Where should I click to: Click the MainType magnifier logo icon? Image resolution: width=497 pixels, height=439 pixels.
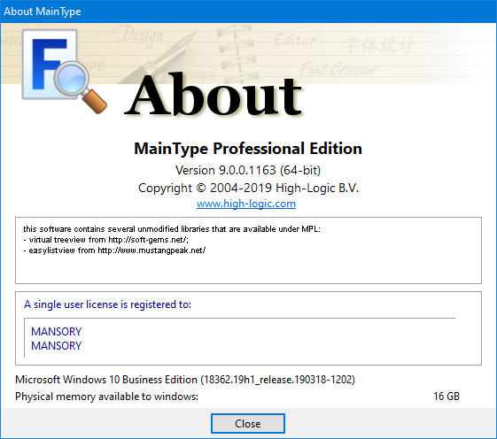point(65,72)
